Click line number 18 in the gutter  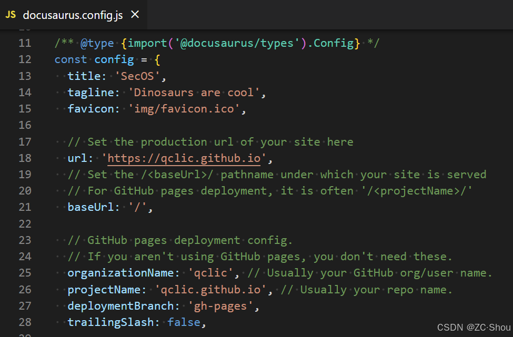click(25, 158)
